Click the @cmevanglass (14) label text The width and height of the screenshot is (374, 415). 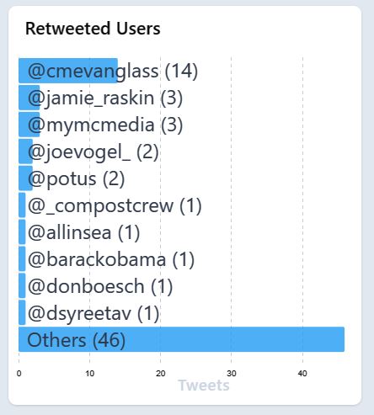(113, 71)
